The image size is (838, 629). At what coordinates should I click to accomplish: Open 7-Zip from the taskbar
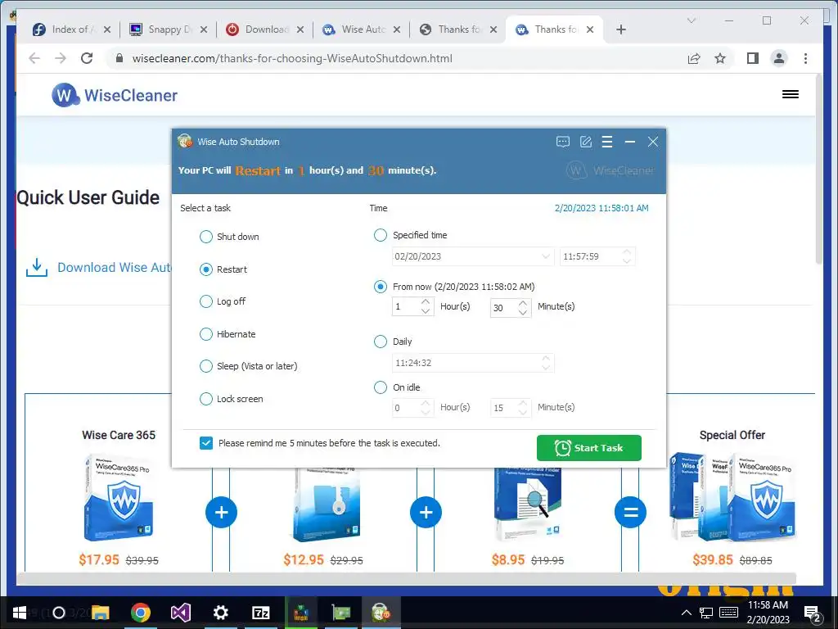[x=261, y=613]
